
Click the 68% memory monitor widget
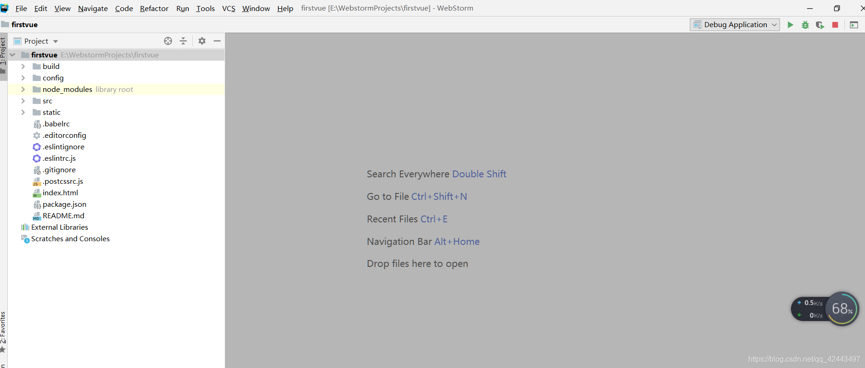point(842,309)
